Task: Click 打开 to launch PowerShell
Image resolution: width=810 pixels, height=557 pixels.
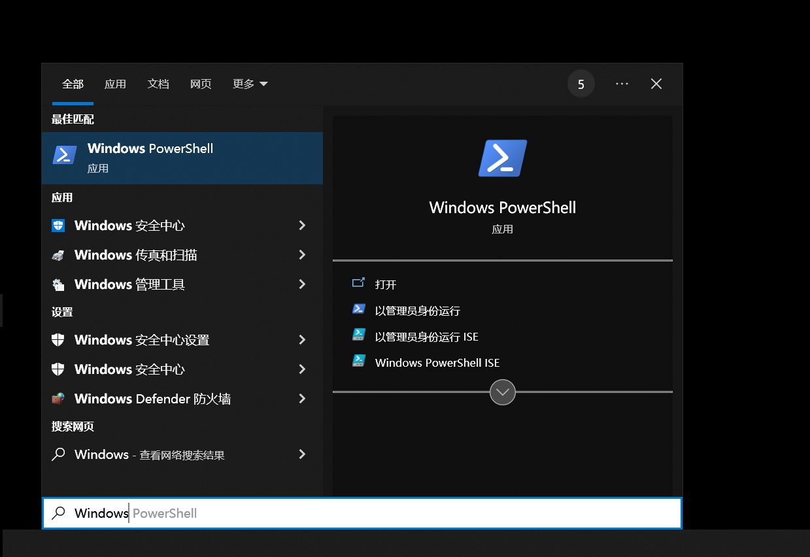Action: [386, 284]
